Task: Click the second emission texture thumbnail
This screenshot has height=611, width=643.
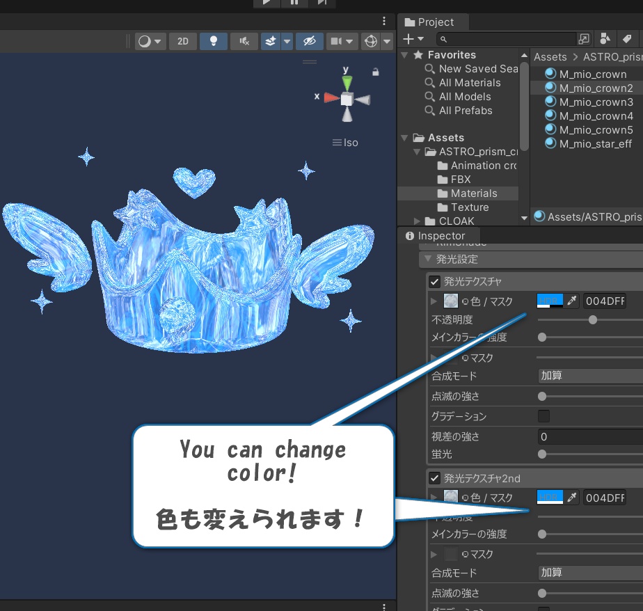Action: (451, 497)
